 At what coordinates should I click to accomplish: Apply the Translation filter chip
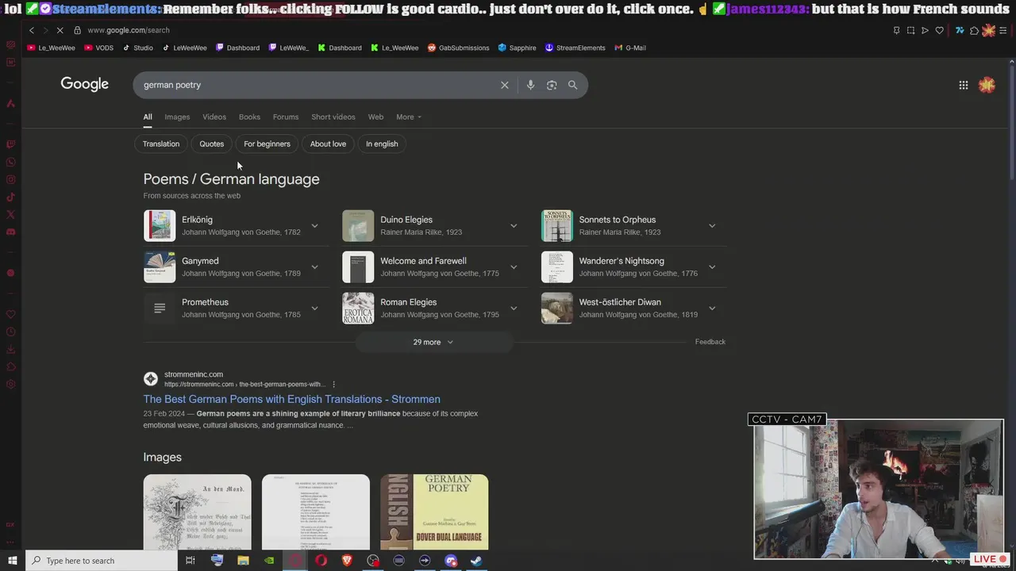click(161, 144)
